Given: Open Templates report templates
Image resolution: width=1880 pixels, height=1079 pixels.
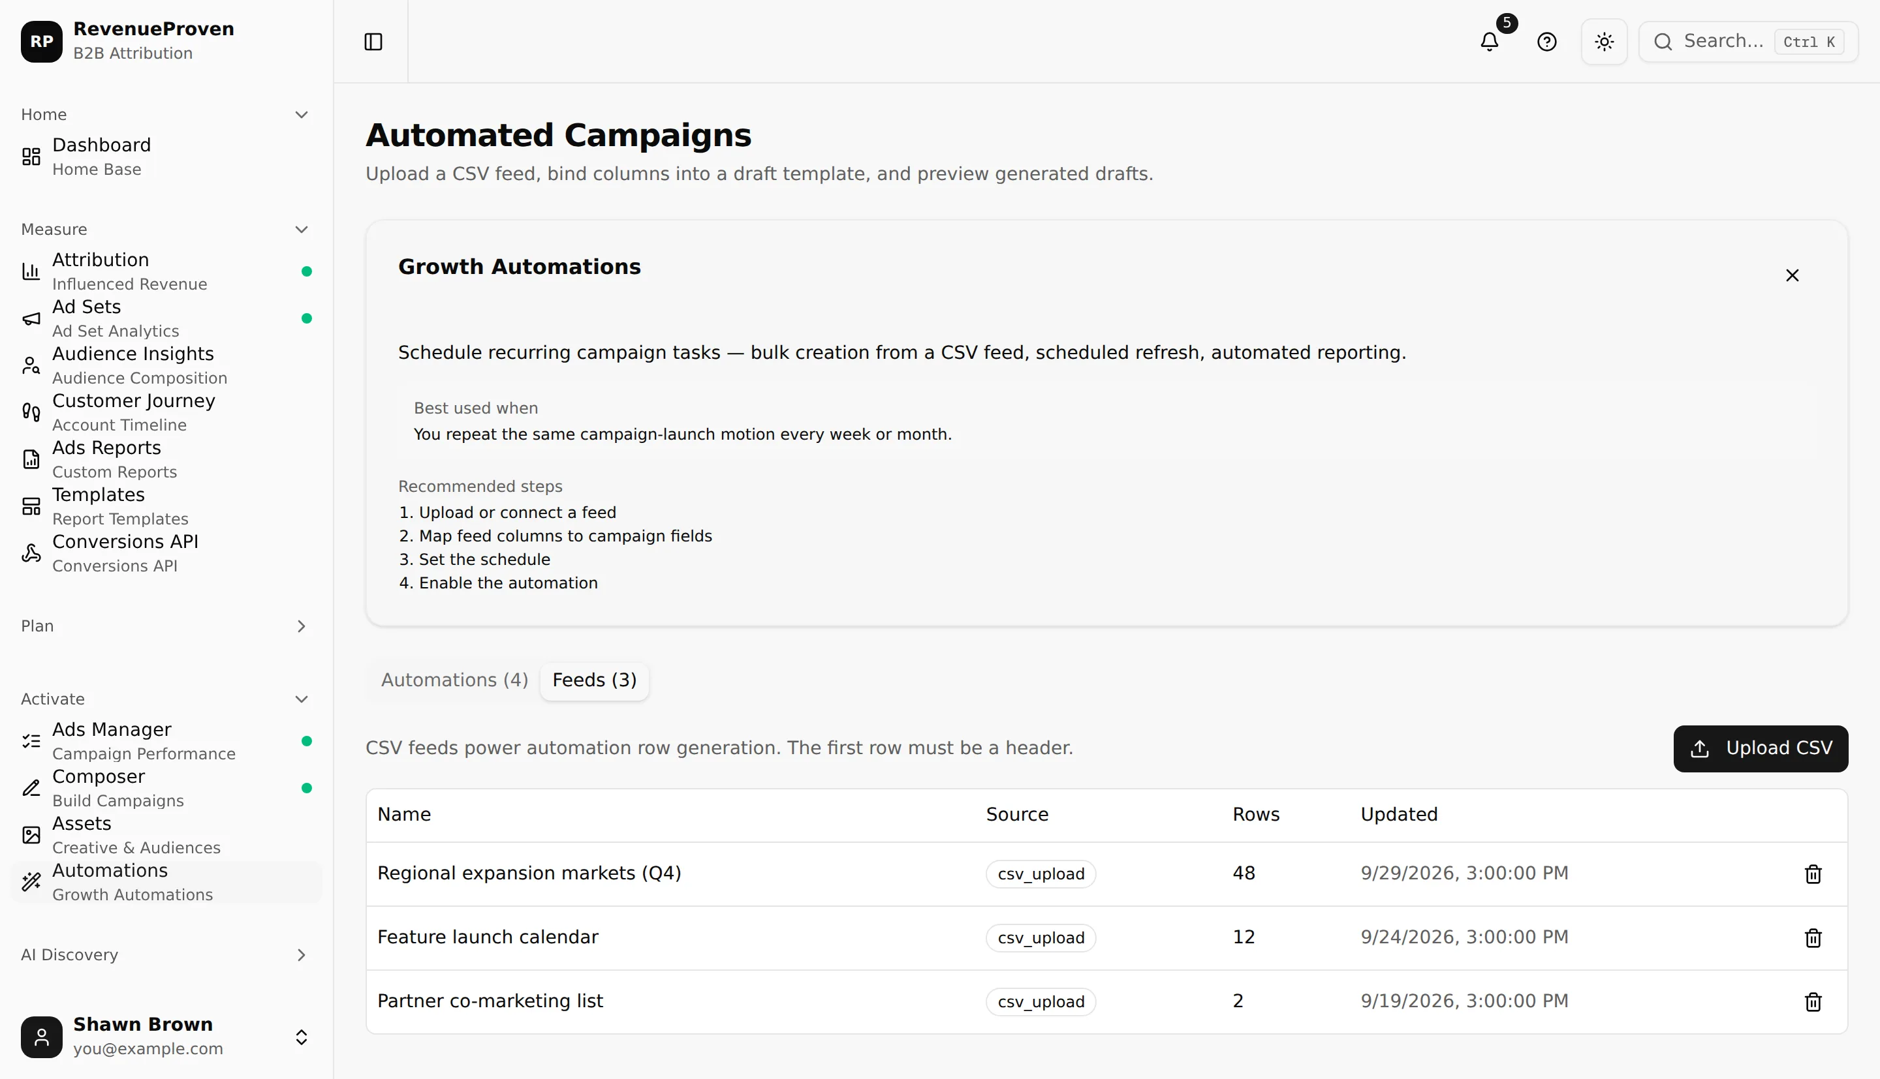Looking at the screenshot, I should coord(166,506).
